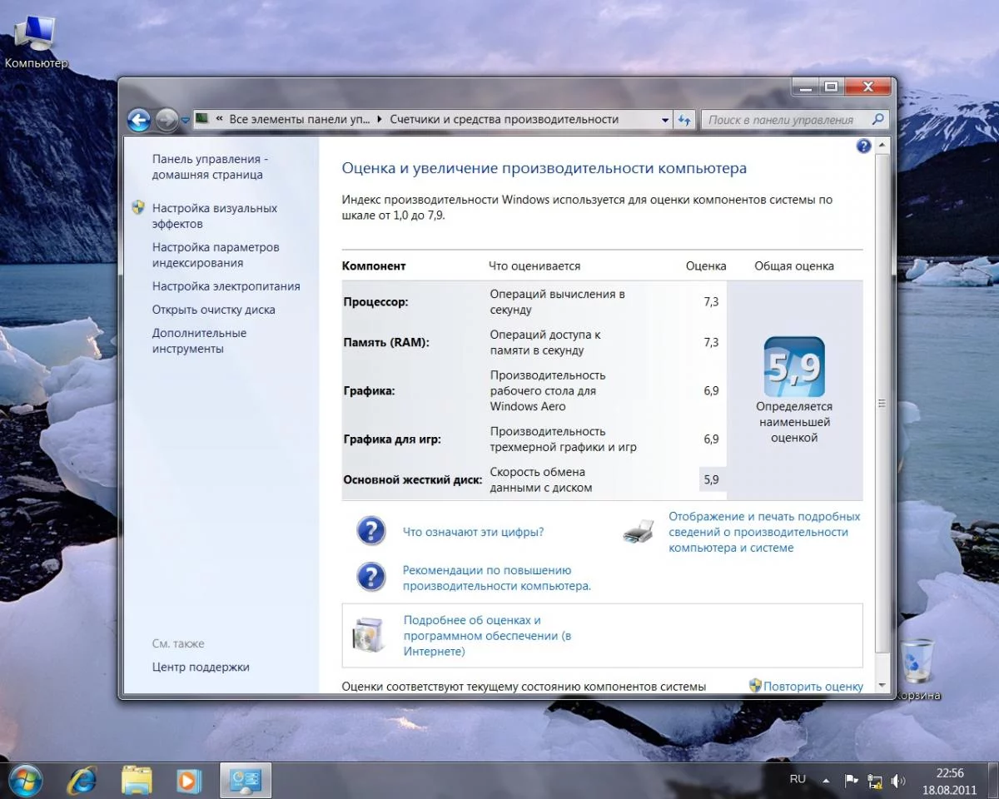Expand breadcrumb arrow before 'Счетчики и средства'
The image size is (999, 799).
click(x=380, y=120)
